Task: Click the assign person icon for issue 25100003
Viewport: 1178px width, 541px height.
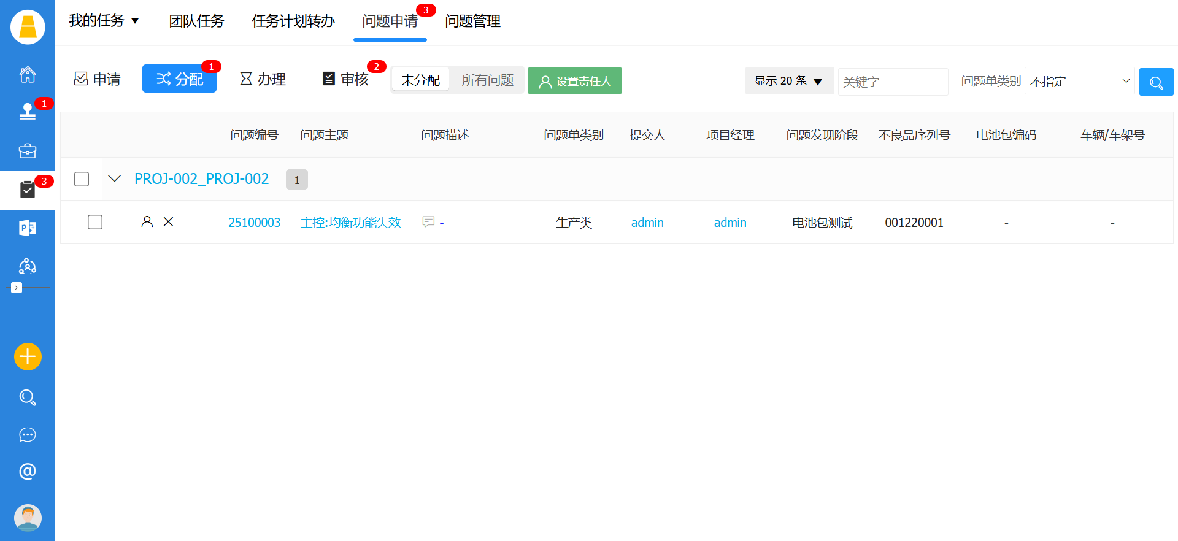Action: (x=147, y=222)
